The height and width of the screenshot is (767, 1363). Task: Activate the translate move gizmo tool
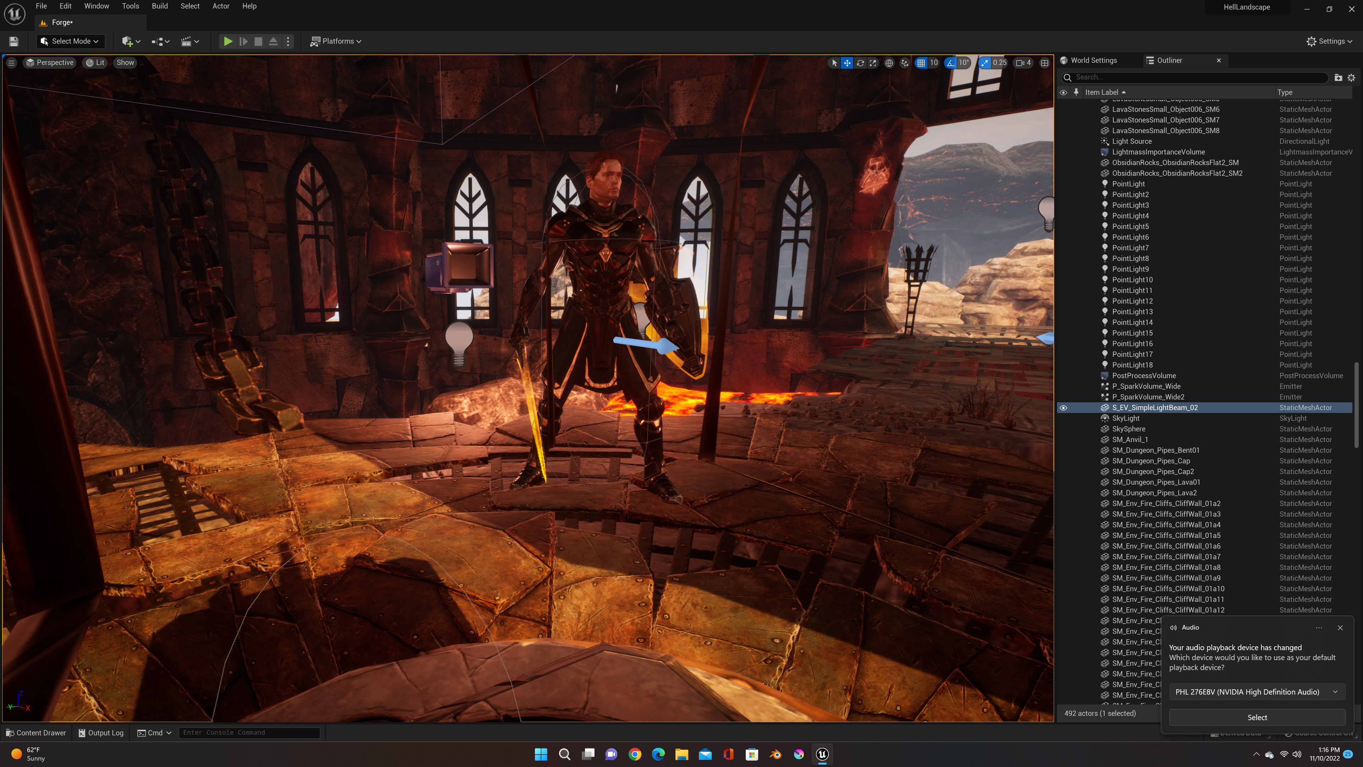(x=847, y=63)
